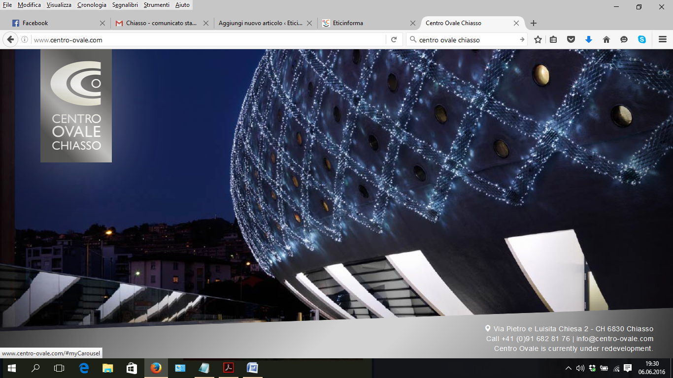Show bookmarks list icon

point(553,40)
